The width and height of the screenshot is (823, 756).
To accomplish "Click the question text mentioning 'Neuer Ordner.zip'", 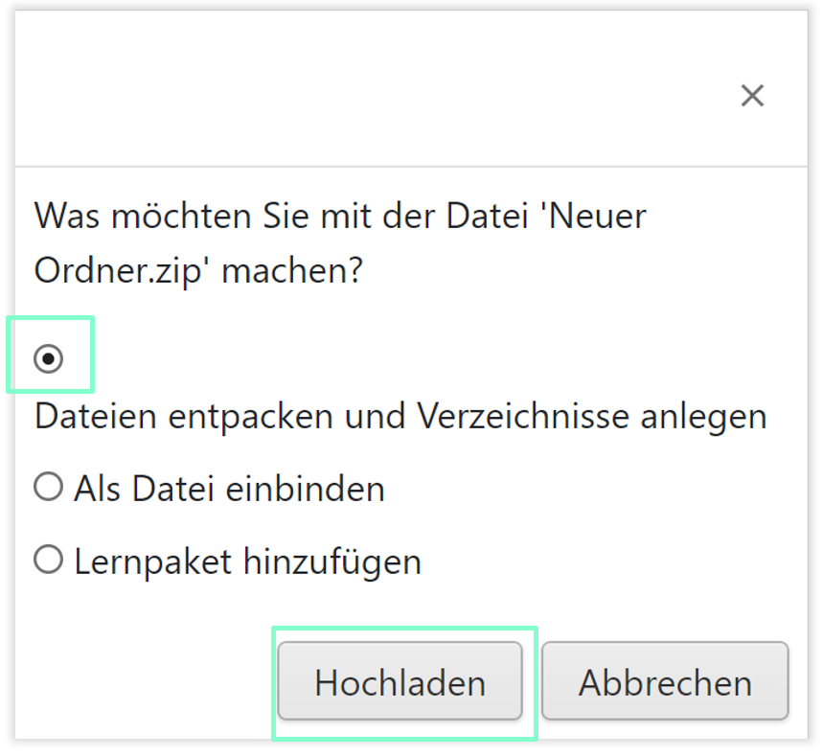I will pos(340,242).
